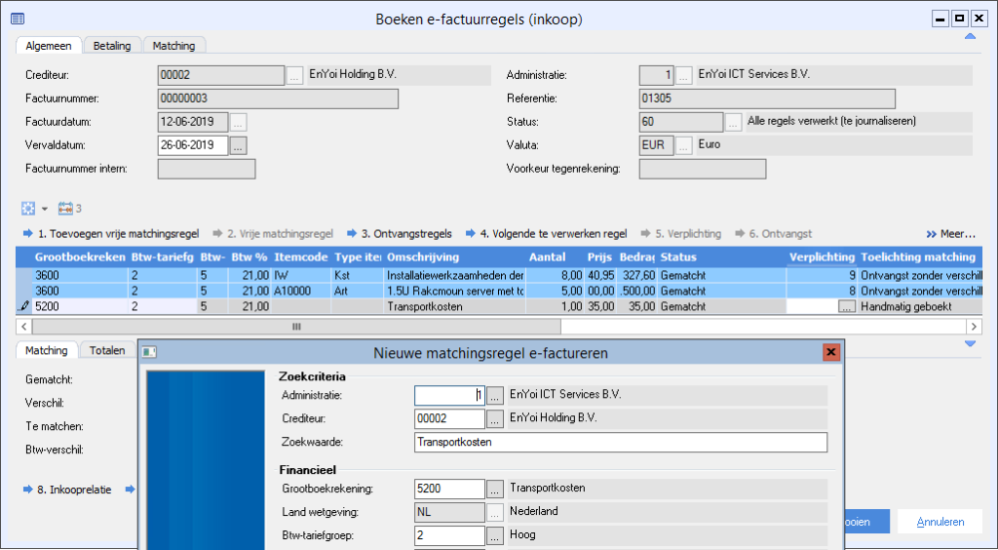Viewport: 998px width, 550px height.
Task: Click Transportkosten description cell in grid
Action: tap(454, 306)
